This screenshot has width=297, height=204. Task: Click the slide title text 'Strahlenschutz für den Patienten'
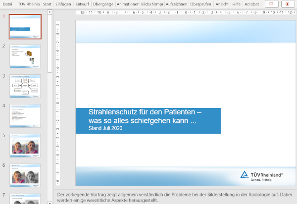click(145, 112)
